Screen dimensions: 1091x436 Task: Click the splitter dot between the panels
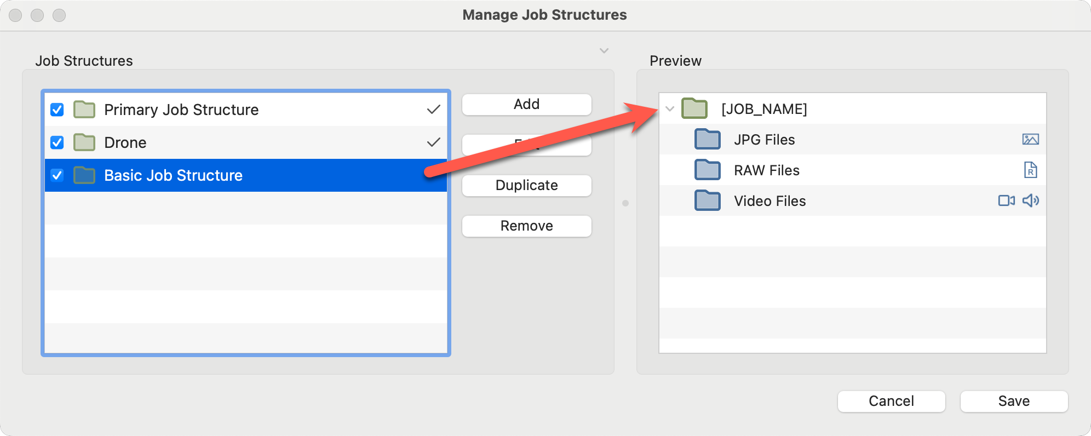[x=625, y=203]
